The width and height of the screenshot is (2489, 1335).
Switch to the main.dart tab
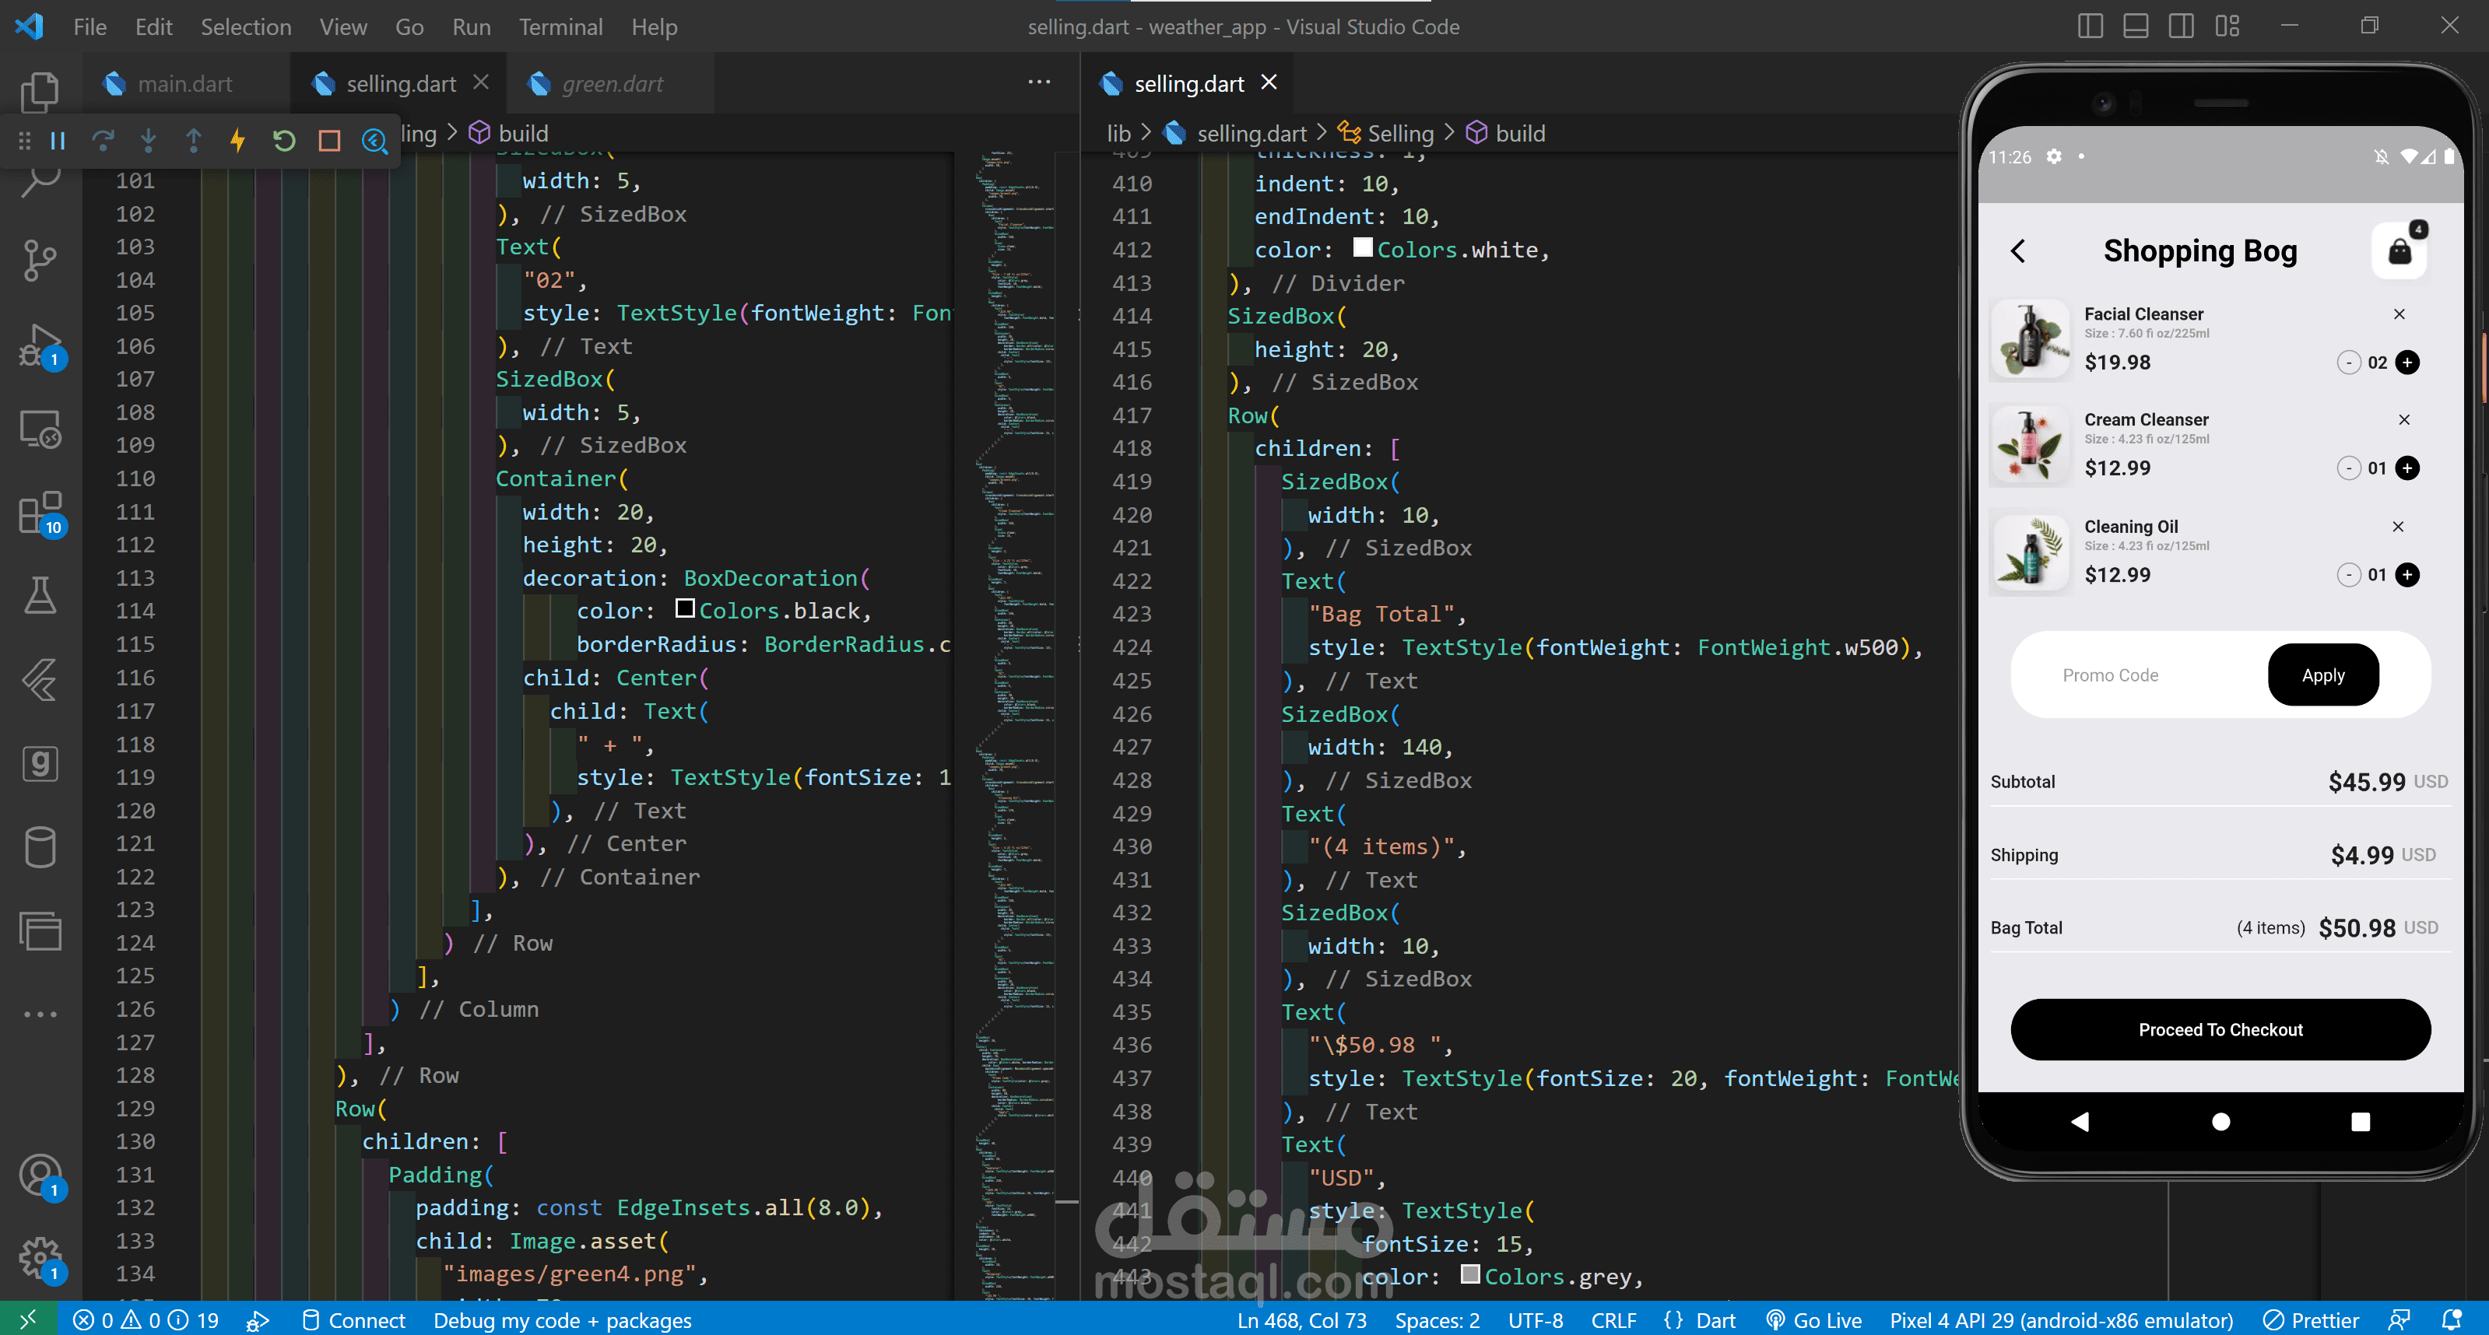point(184,84)
